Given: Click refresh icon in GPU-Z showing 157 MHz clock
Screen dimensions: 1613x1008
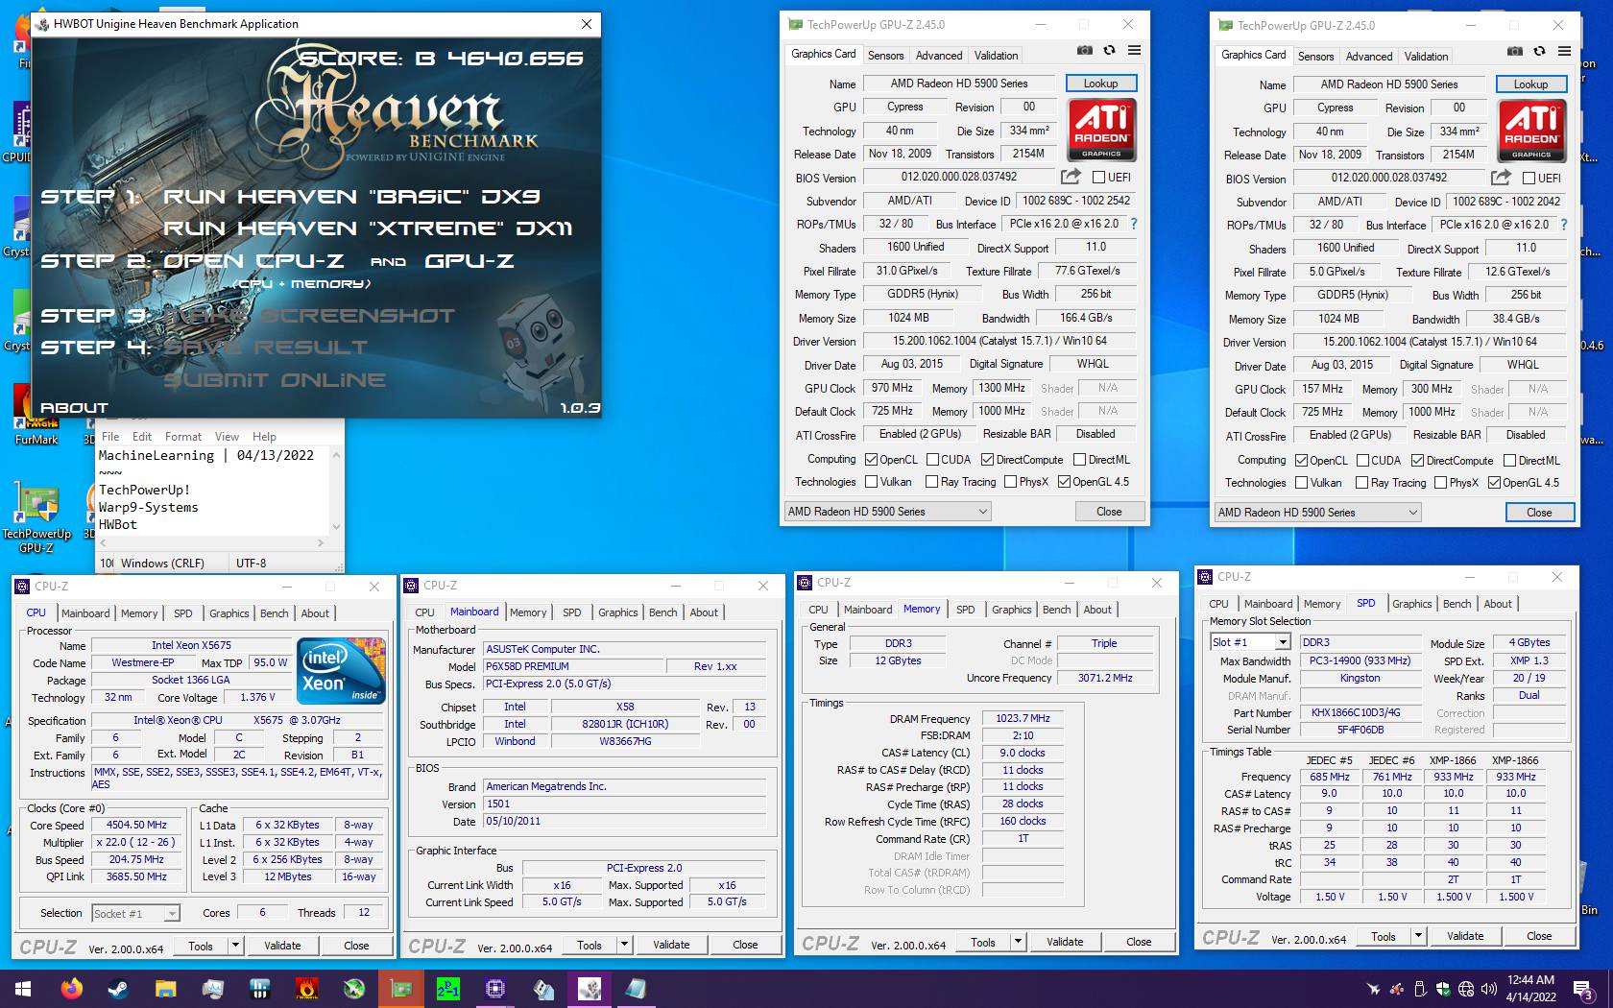Looking at the screenshot, I should click(1539, 52).
